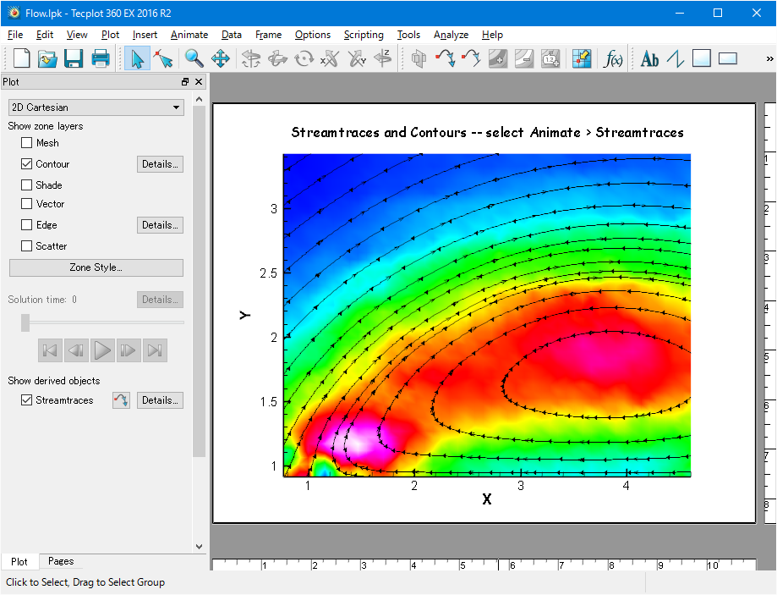Click the play forward button

[x=102, y=350]
